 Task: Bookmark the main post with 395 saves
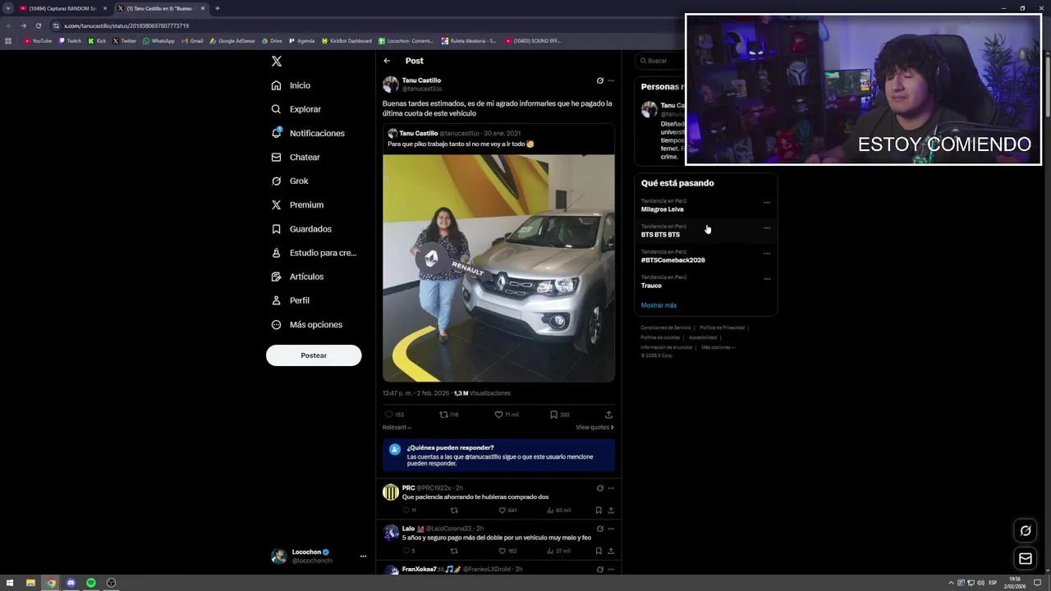[553, 415]
